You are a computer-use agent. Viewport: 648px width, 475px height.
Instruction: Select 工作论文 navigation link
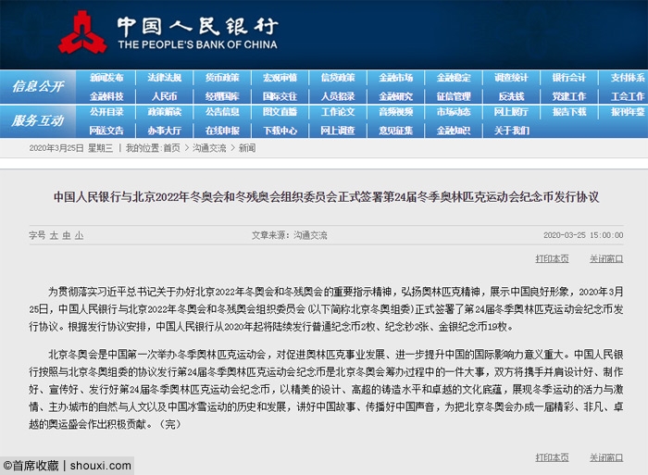[x=338, y=112]
